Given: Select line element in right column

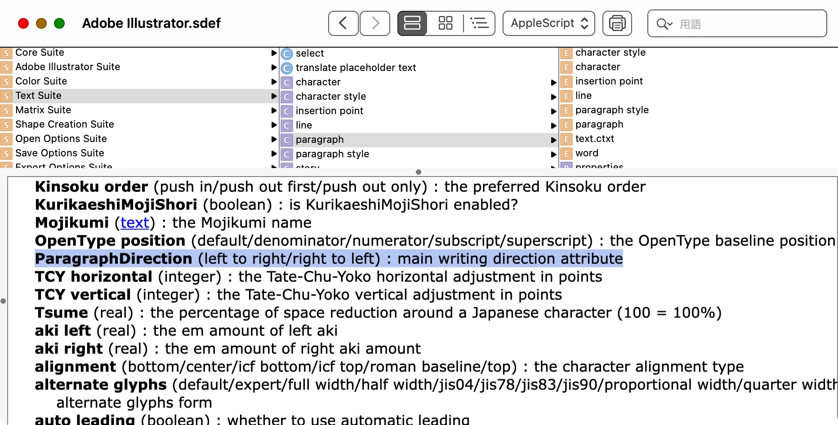Looking at the screenshot, I should point(699,96).
